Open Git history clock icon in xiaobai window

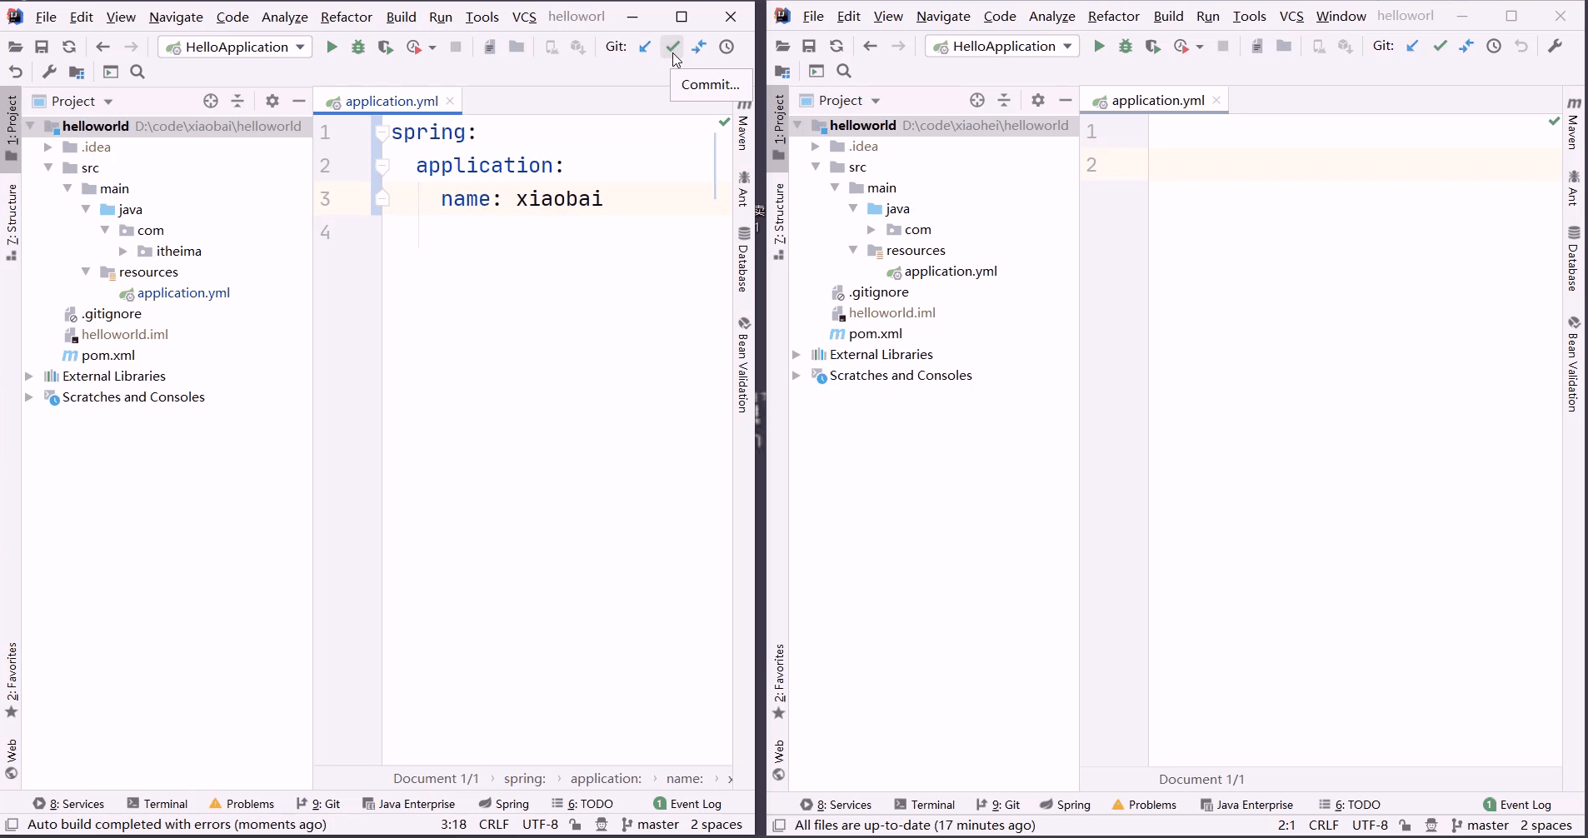pyautogui.click(x=727, y=47)
